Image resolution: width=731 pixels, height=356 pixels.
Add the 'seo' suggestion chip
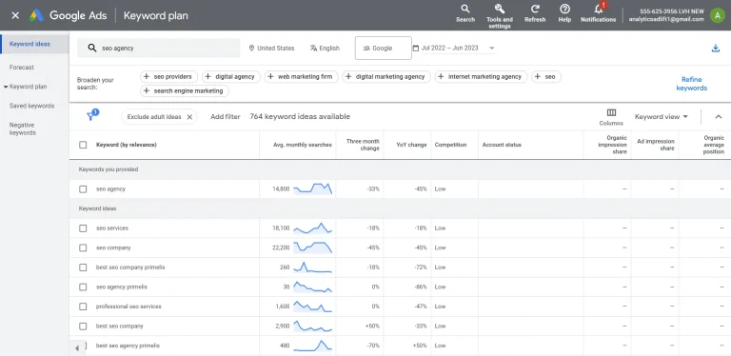coord(546,76)
